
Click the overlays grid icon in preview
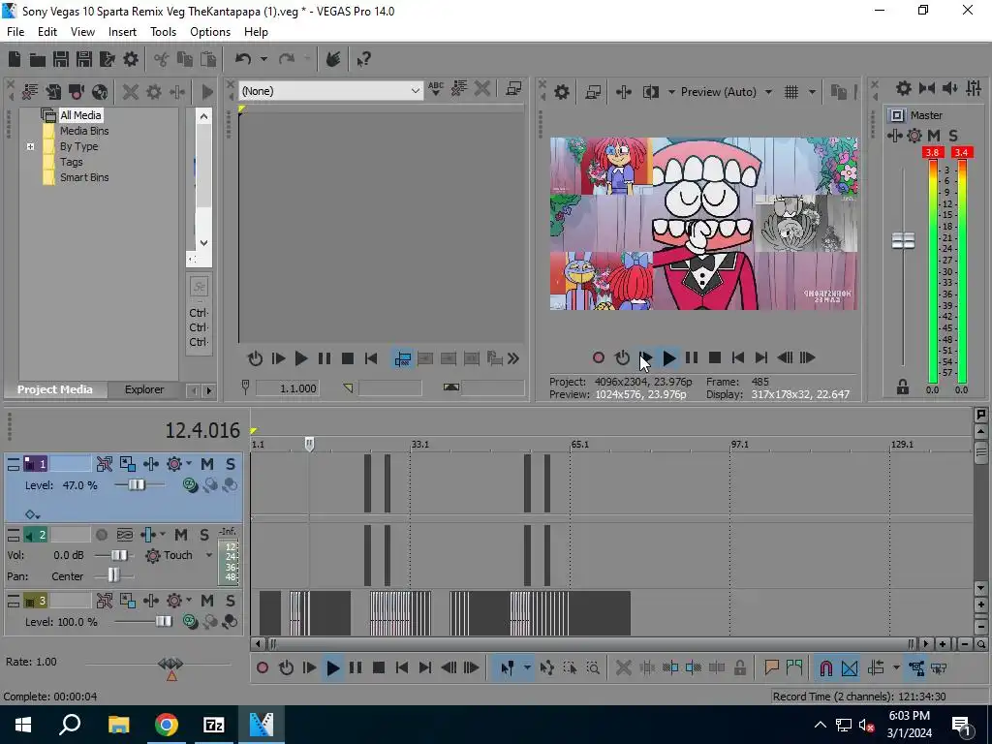pyautogui.click(x=791, y=92)
